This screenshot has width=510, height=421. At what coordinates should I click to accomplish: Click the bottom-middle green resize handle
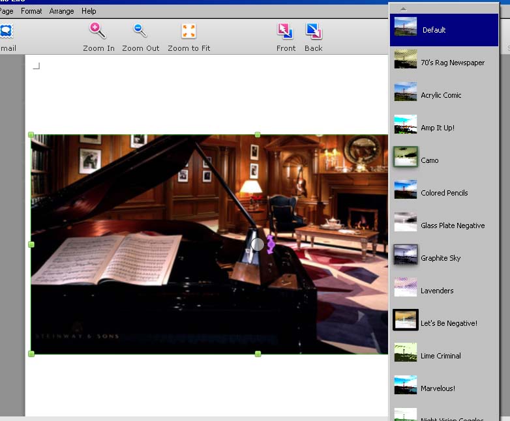coord(258,354)
